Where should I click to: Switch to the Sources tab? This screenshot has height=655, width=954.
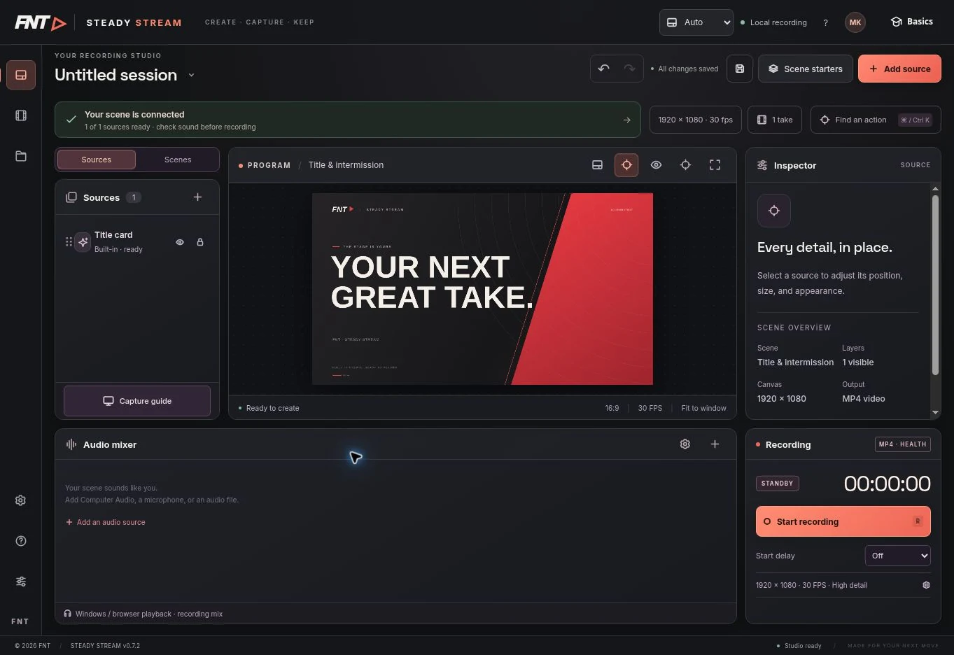(x=97, y=160)
